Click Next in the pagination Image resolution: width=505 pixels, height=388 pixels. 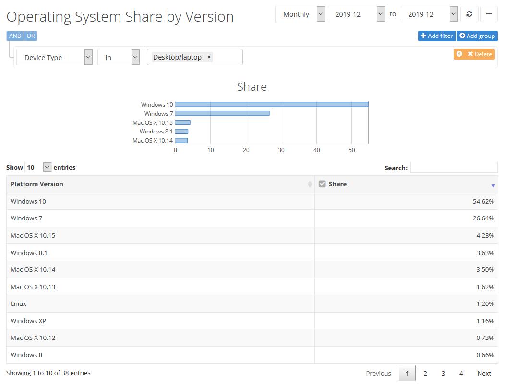[484, 373]
